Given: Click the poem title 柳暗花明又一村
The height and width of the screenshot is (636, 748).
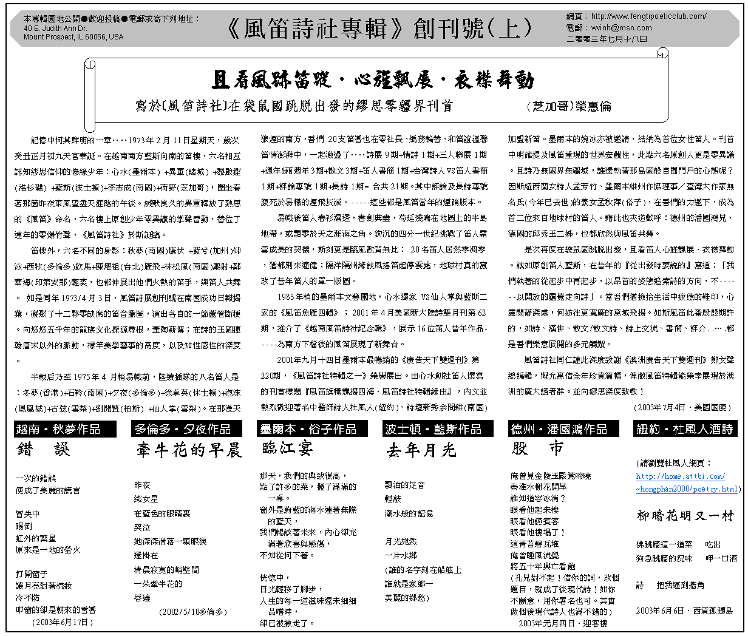Looking at the screenshot, I should click(685, 516).
